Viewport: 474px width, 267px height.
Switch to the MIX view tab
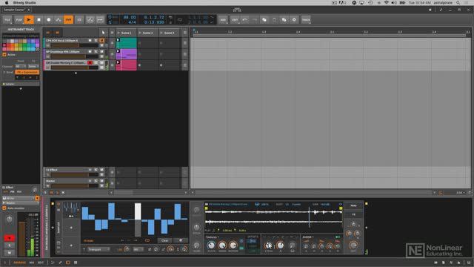[x=32, y=263]
